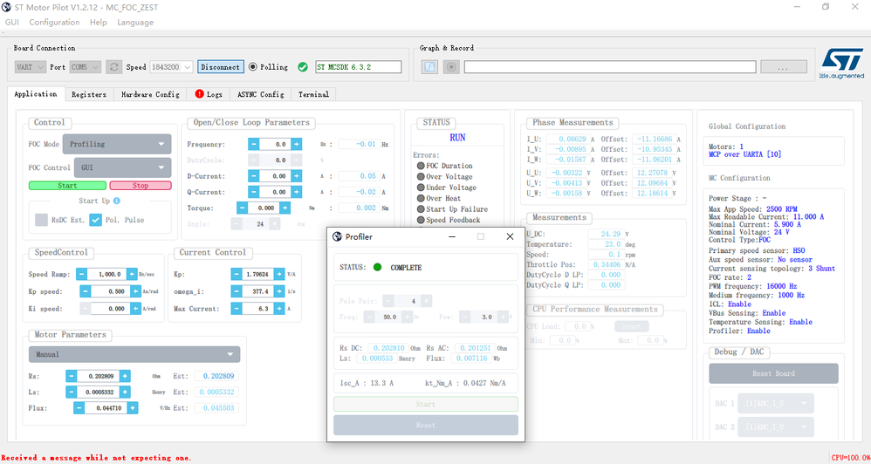Open the Port COM5 dropdown
The width and height of the screenshot is (871, 464).
(x=86, y=66)
